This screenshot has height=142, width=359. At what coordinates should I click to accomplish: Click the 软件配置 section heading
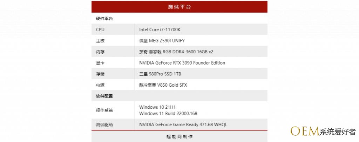[x=104, y=96]
